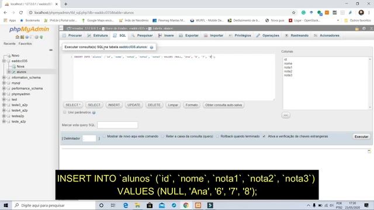Open a new browser tab
This screenshot has width=374, height=210.
[65, 4]
